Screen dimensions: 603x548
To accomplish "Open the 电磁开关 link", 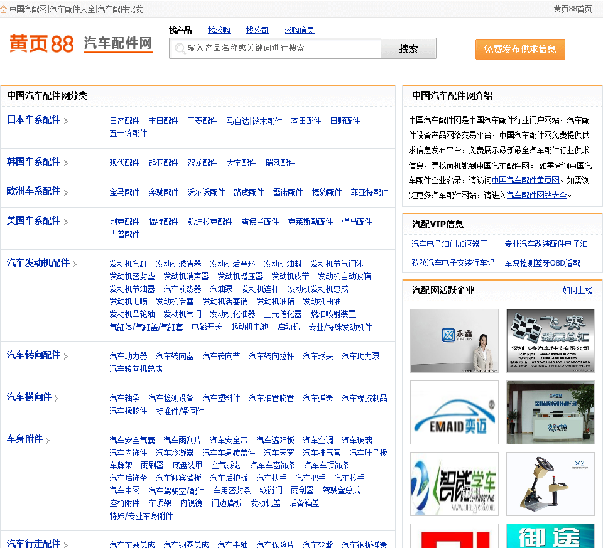I will click(x=207, y=327).
